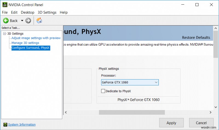Click Restore Defaults link
This screenshot has width=219, height=130.
196,37
